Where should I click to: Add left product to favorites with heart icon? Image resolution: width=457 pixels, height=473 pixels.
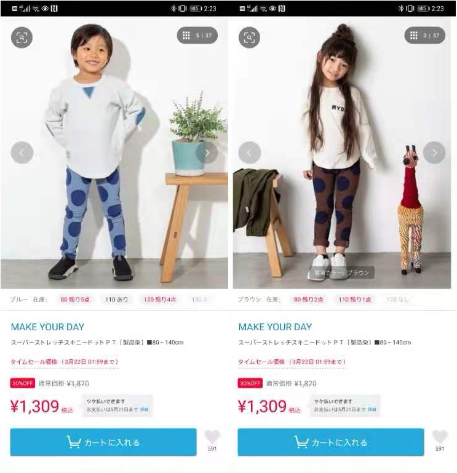point(212,437)
